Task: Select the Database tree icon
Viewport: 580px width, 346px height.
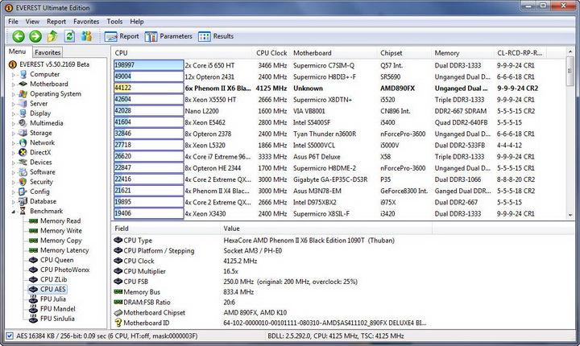Action: [x=23, y=201]
